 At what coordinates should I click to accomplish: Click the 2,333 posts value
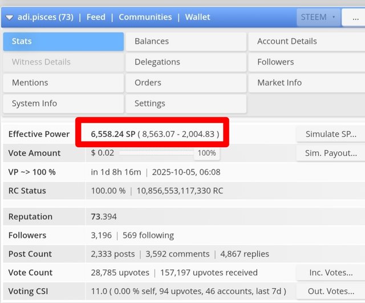[113, 254]
